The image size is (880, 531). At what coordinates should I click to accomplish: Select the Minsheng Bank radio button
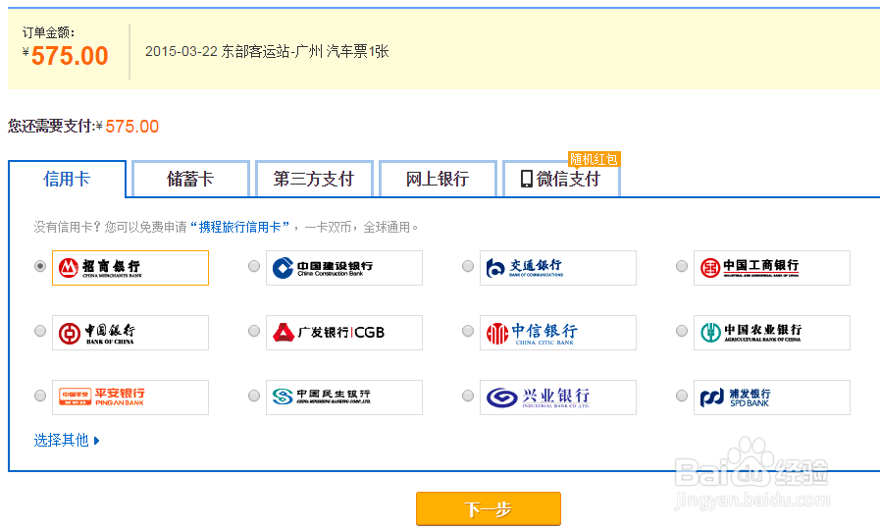(x=254, y=396)
